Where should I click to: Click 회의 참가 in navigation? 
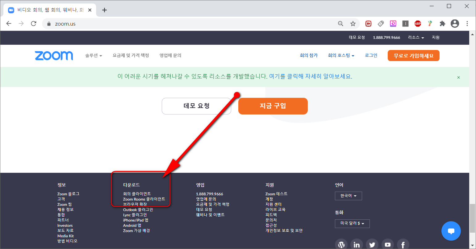click(x=309, y=56)
